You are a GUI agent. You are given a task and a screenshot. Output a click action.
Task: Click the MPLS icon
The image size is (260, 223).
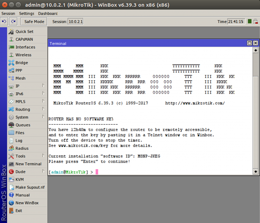[11, 102]
